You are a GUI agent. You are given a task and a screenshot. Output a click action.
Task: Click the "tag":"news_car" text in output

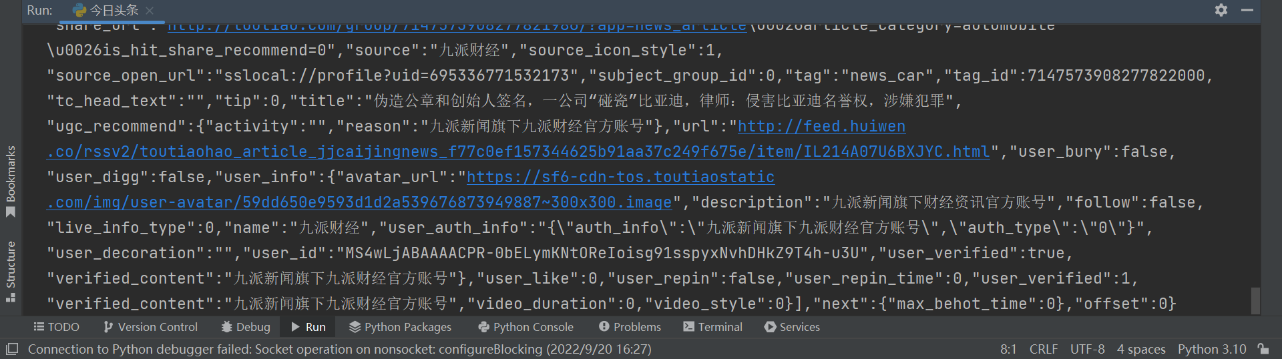861,75
